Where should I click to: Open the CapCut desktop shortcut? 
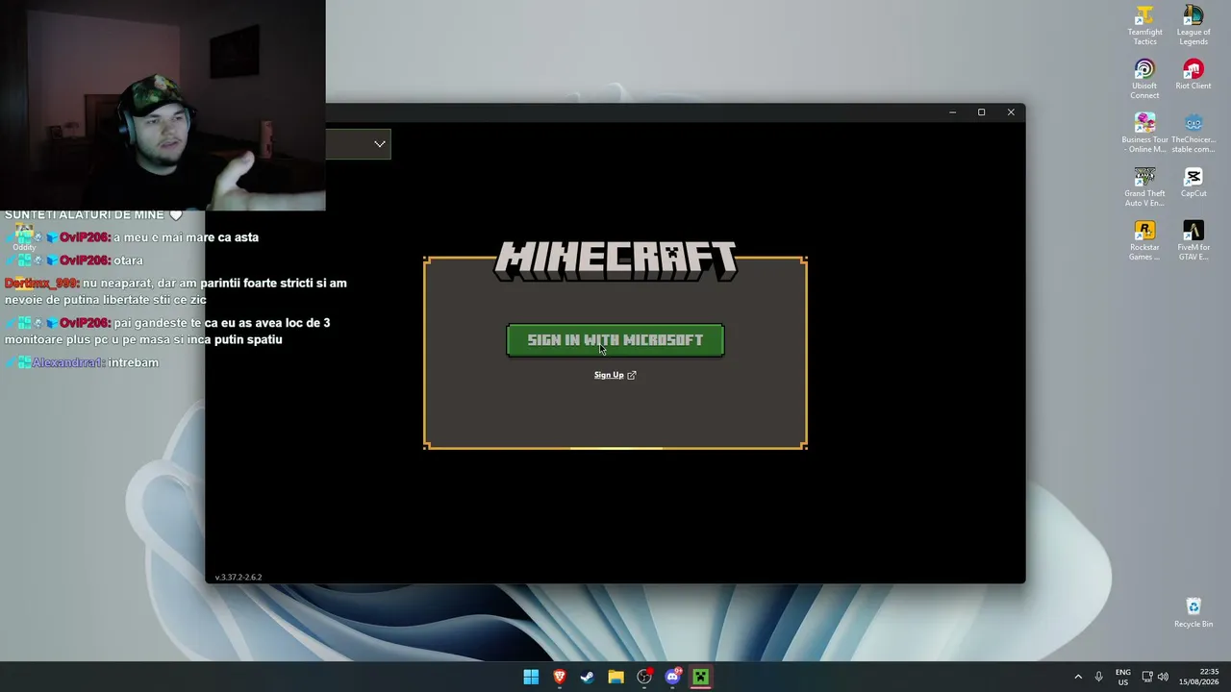tap(1193, 183)
